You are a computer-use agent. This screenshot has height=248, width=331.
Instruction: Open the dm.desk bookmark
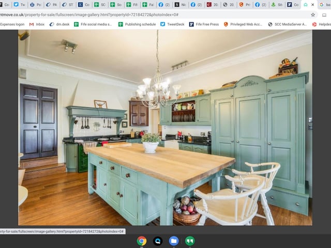pyautogui.click(x=59, y=24)
